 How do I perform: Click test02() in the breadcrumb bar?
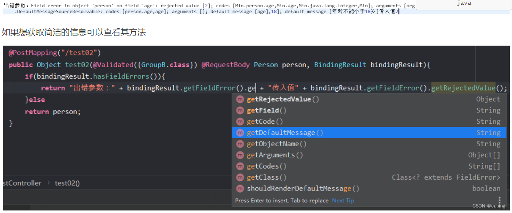(67, 183)
